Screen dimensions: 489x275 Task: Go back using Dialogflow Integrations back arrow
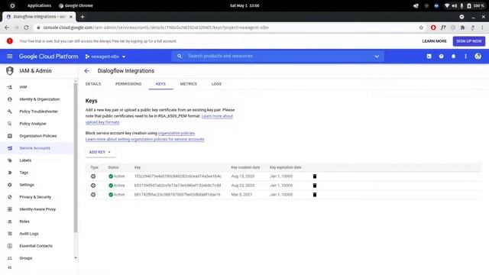click(x=86, y=71)
